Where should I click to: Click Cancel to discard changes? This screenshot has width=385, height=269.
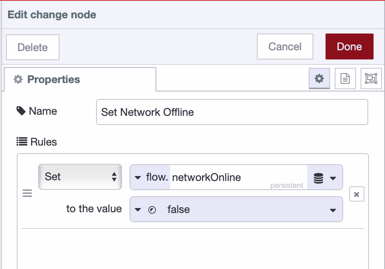pos(285,46)
